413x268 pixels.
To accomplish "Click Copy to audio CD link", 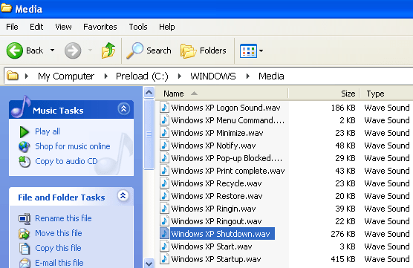I will (x=66, y=161).
